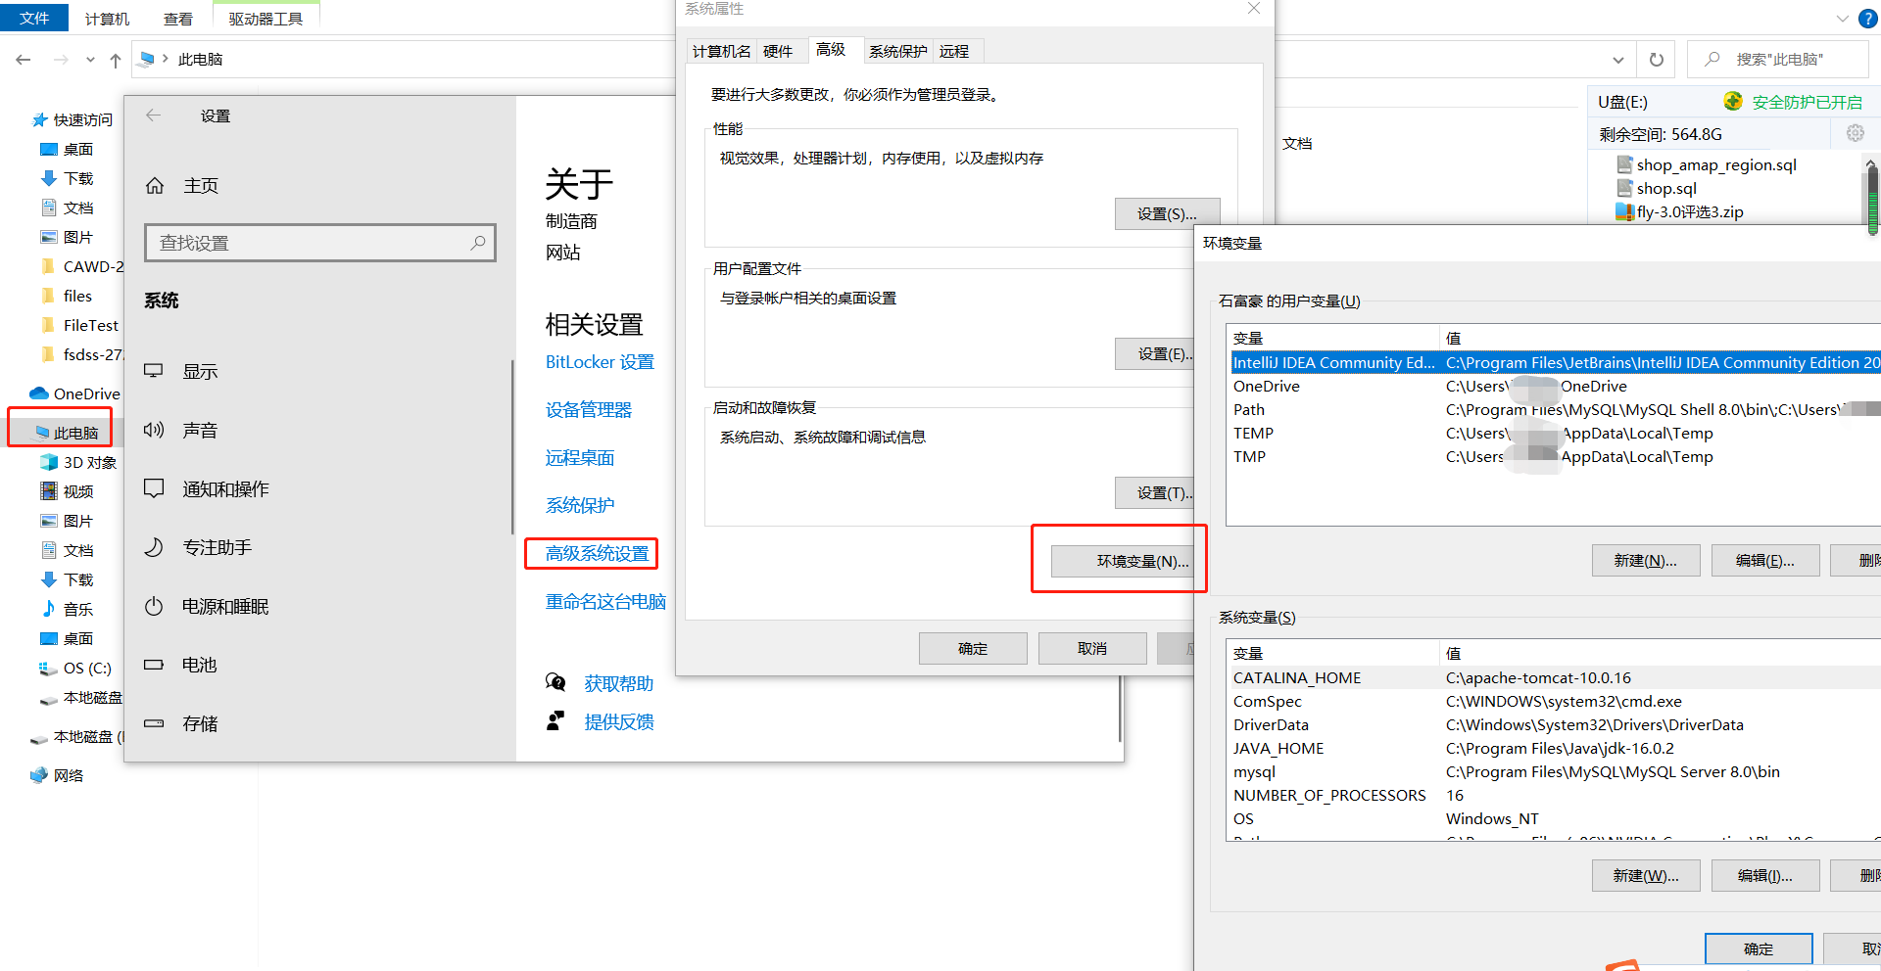
Task: Collapse the ribbon using the top-right chevron
Action: click(1843, 18)
